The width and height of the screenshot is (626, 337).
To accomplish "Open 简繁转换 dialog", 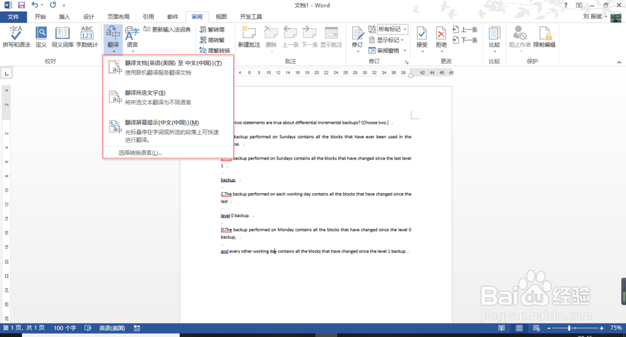I will pyautogui.click(x=215, y=51).
